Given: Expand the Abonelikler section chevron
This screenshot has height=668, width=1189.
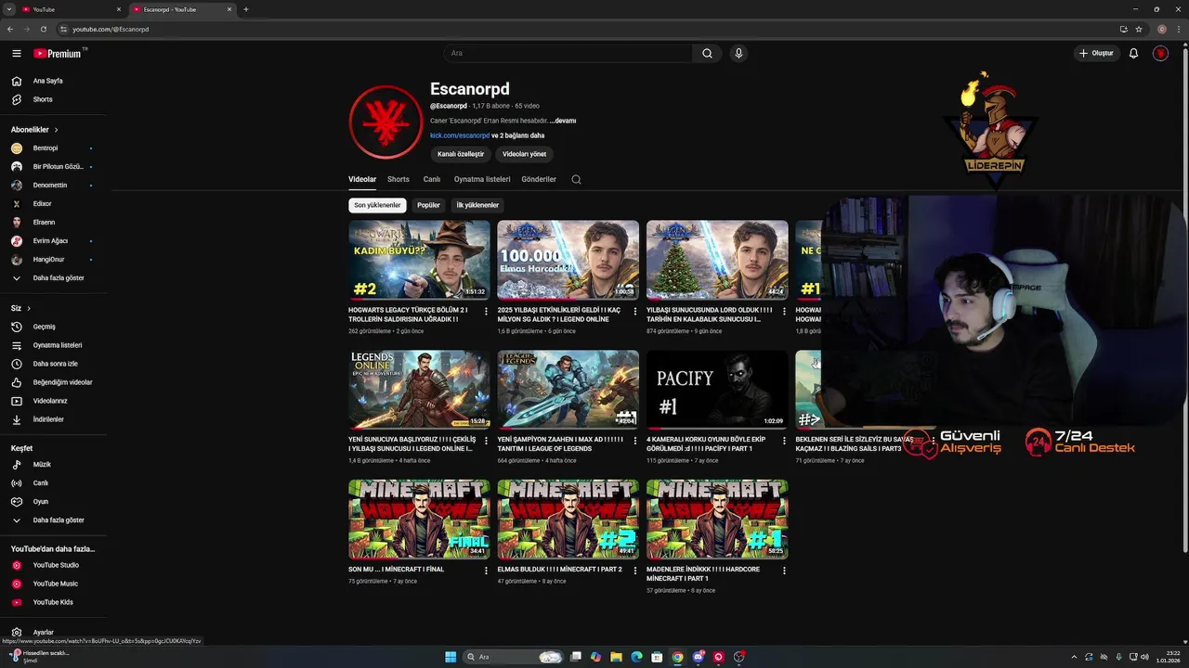Looking at the screenshot, I should point(56,130).
